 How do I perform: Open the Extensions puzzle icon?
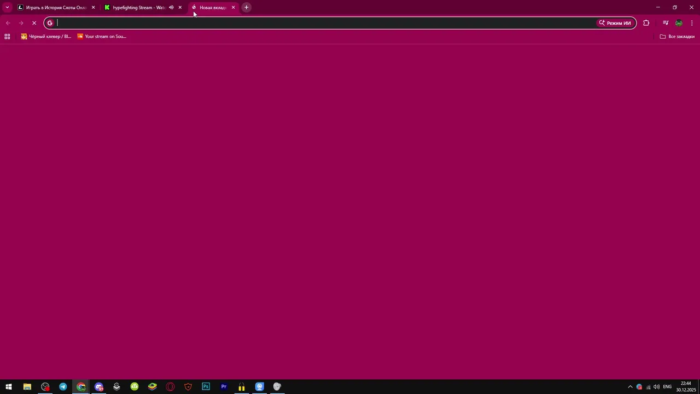tap(646, 23)
